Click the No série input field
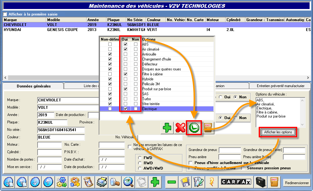Viewport: 313px width, 191px height. 61,130
